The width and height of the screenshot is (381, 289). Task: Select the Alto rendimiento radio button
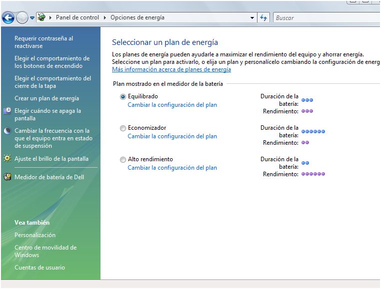[123, 160]
